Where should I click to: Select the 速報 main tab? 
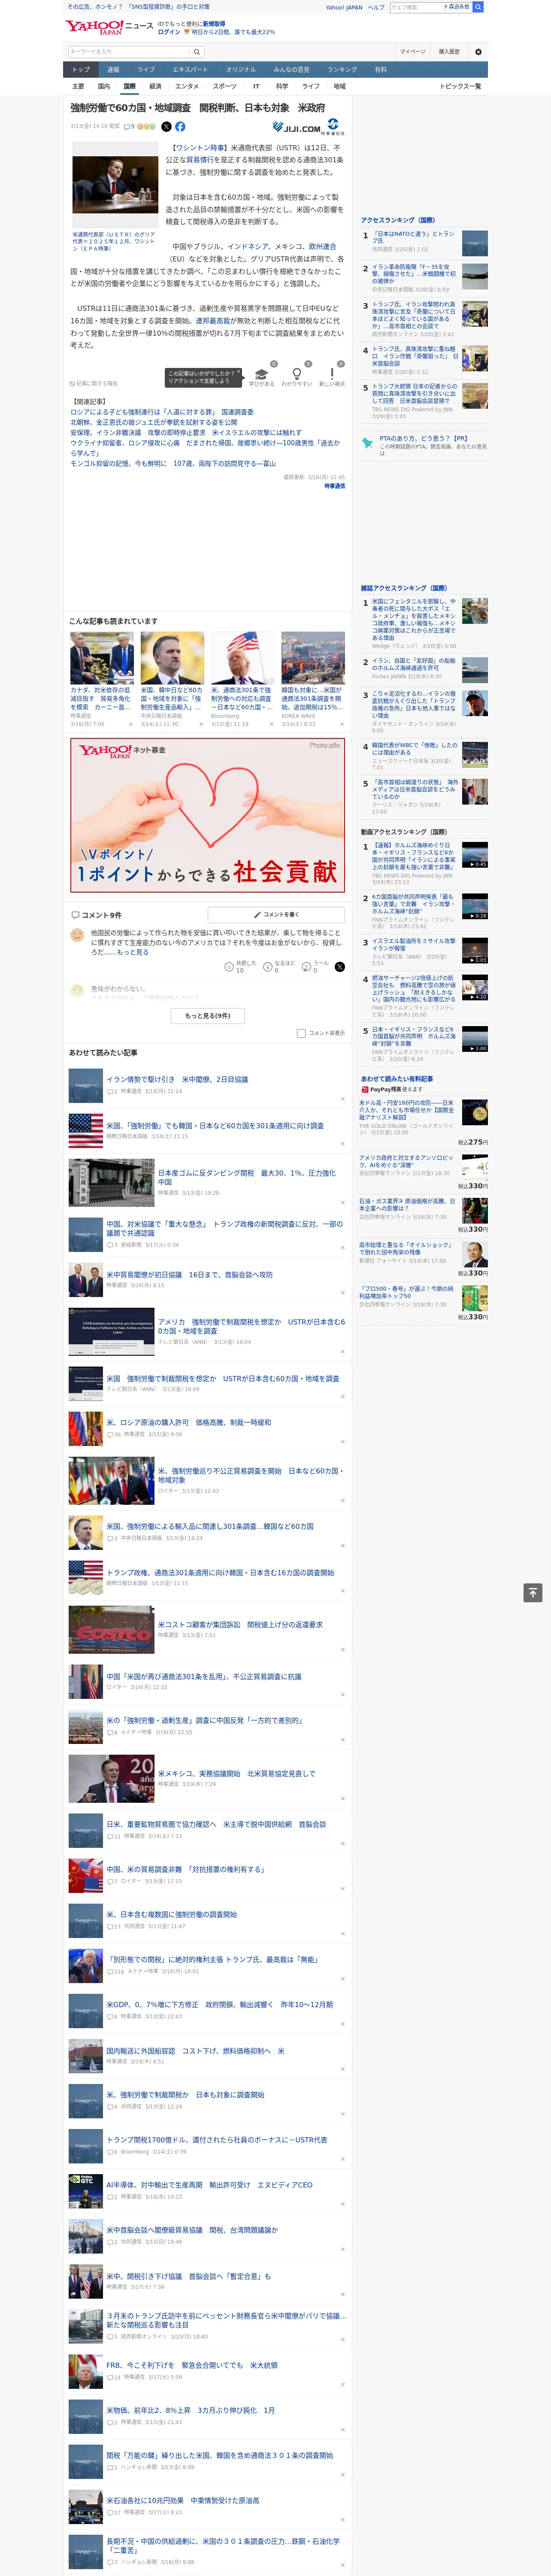tap(113, 70)
